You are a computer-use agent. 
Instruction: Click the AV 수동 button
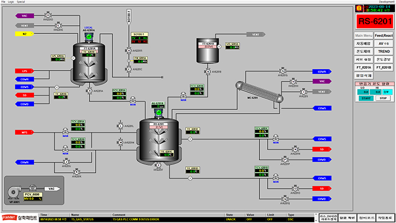pyautogui.click(x=383, y=44)
